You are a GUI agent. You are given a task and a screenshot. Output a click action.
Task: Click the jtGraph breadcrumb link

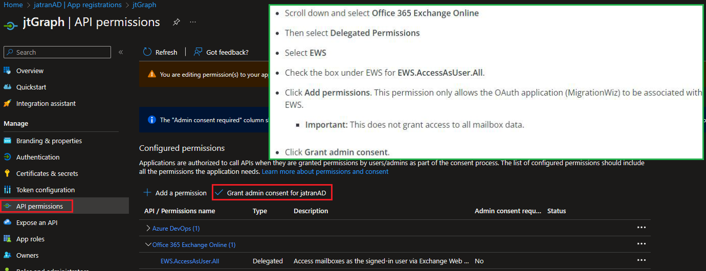(144, 5)
